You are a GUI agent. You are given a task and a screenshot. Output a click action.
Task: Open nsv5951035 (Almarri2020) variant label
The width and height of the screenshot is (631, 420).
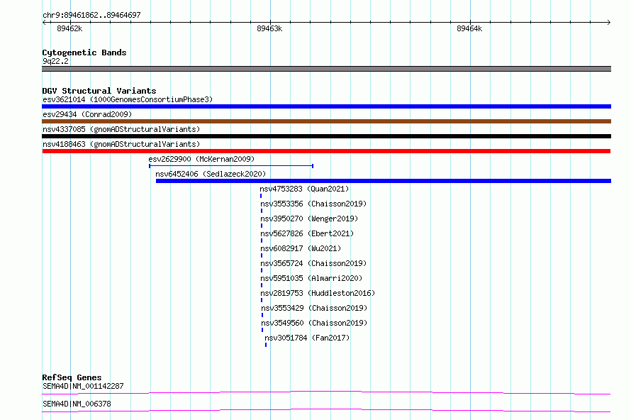click(311, 278)
